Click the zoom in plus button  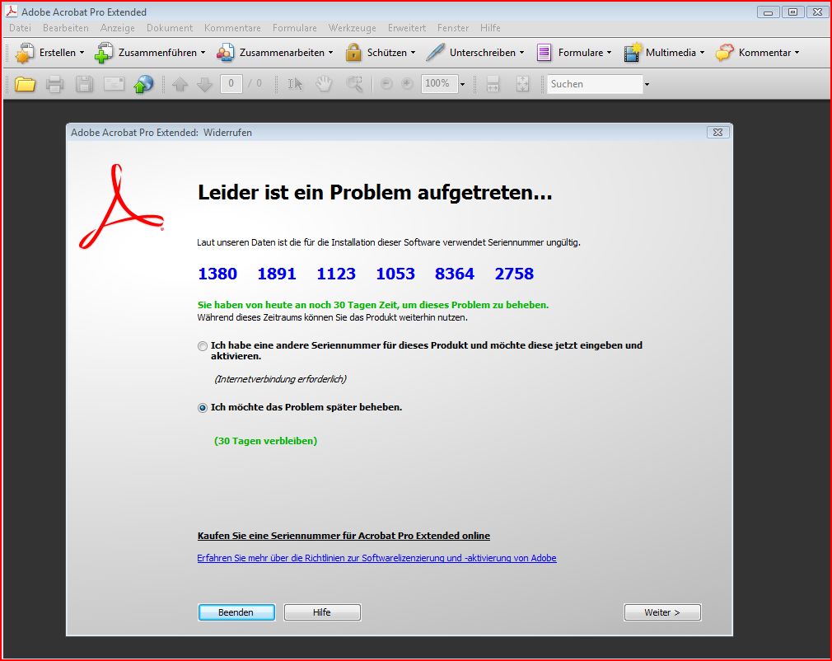407,84
